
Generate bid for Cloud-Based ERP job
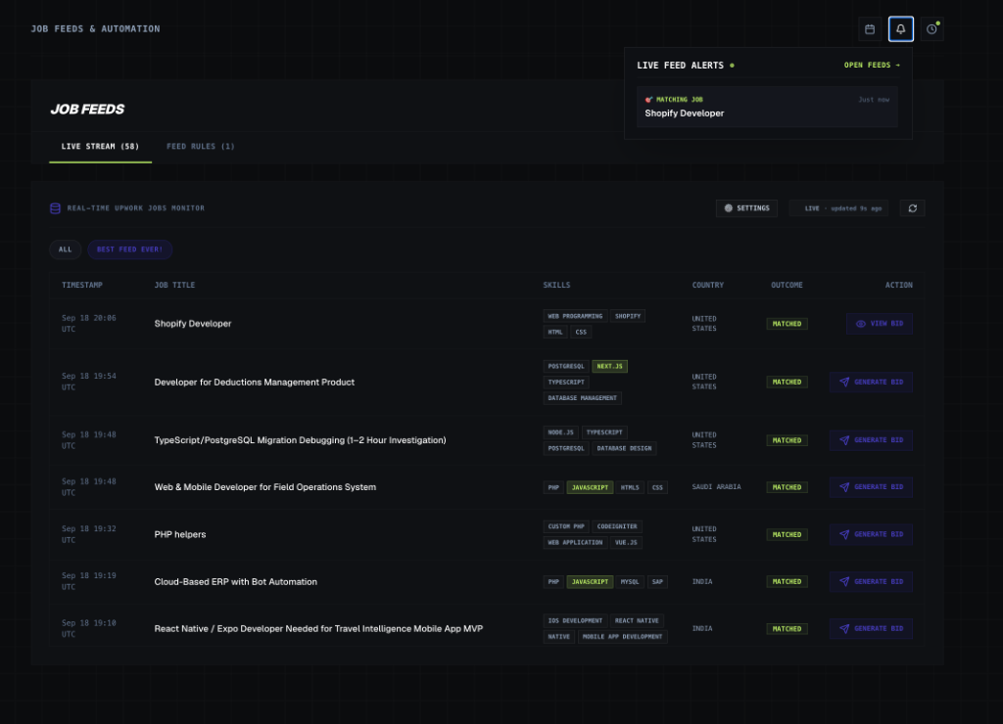click(x=871, y=581)
